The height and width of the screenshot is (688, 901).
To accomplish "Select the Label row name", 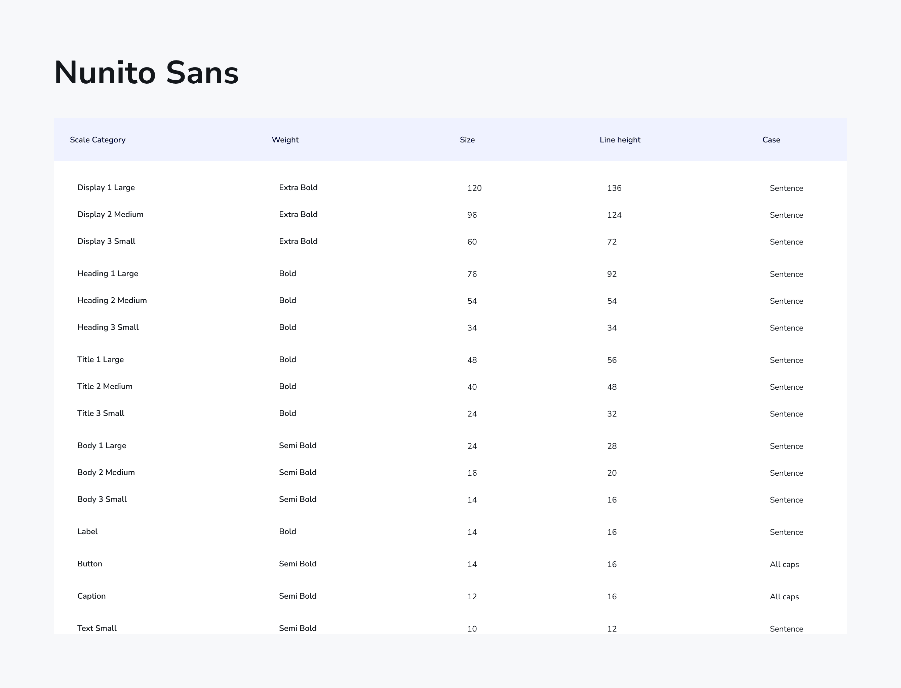I will [x=87, y=531].
